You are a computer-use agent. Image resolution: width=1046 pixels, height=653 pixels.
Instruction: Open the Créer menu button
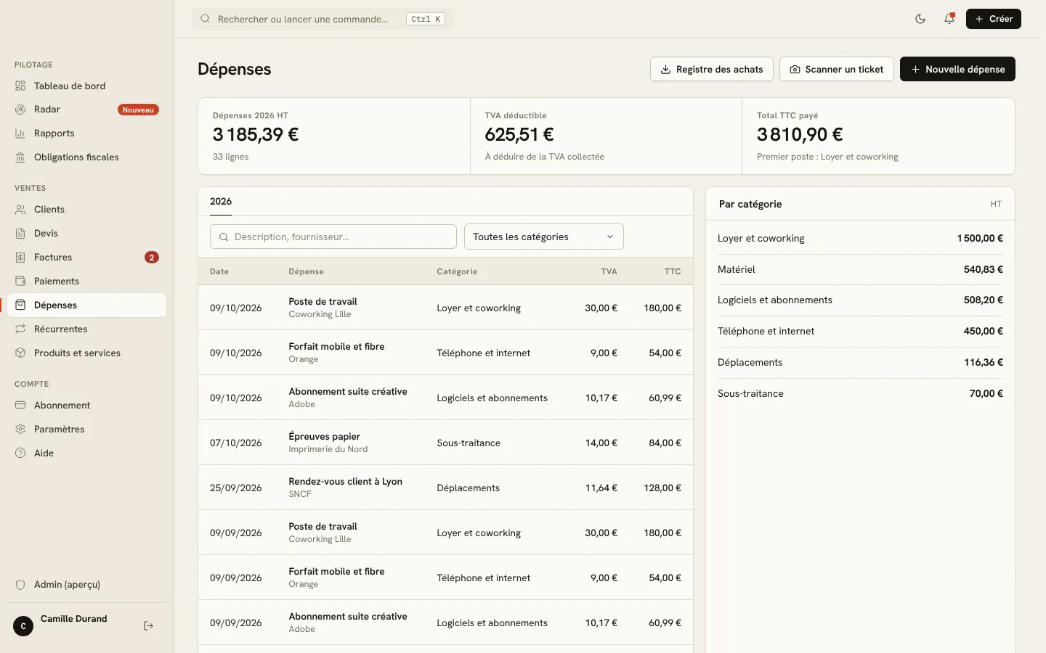(x=993, y=19)
